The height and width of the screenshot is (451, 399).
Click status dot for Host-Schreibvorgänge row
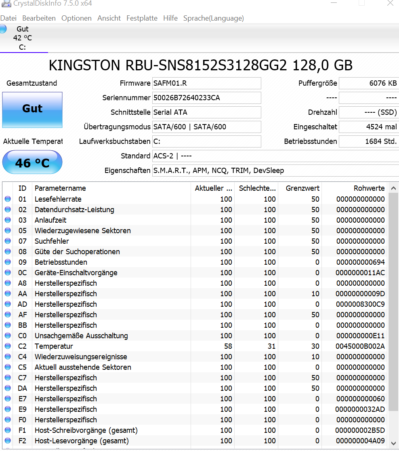[8, 430]
